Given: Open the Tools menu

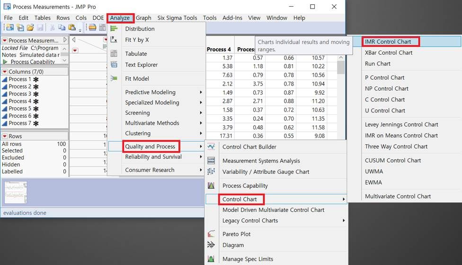Looking at the screenshot, I should coord(210,18).
